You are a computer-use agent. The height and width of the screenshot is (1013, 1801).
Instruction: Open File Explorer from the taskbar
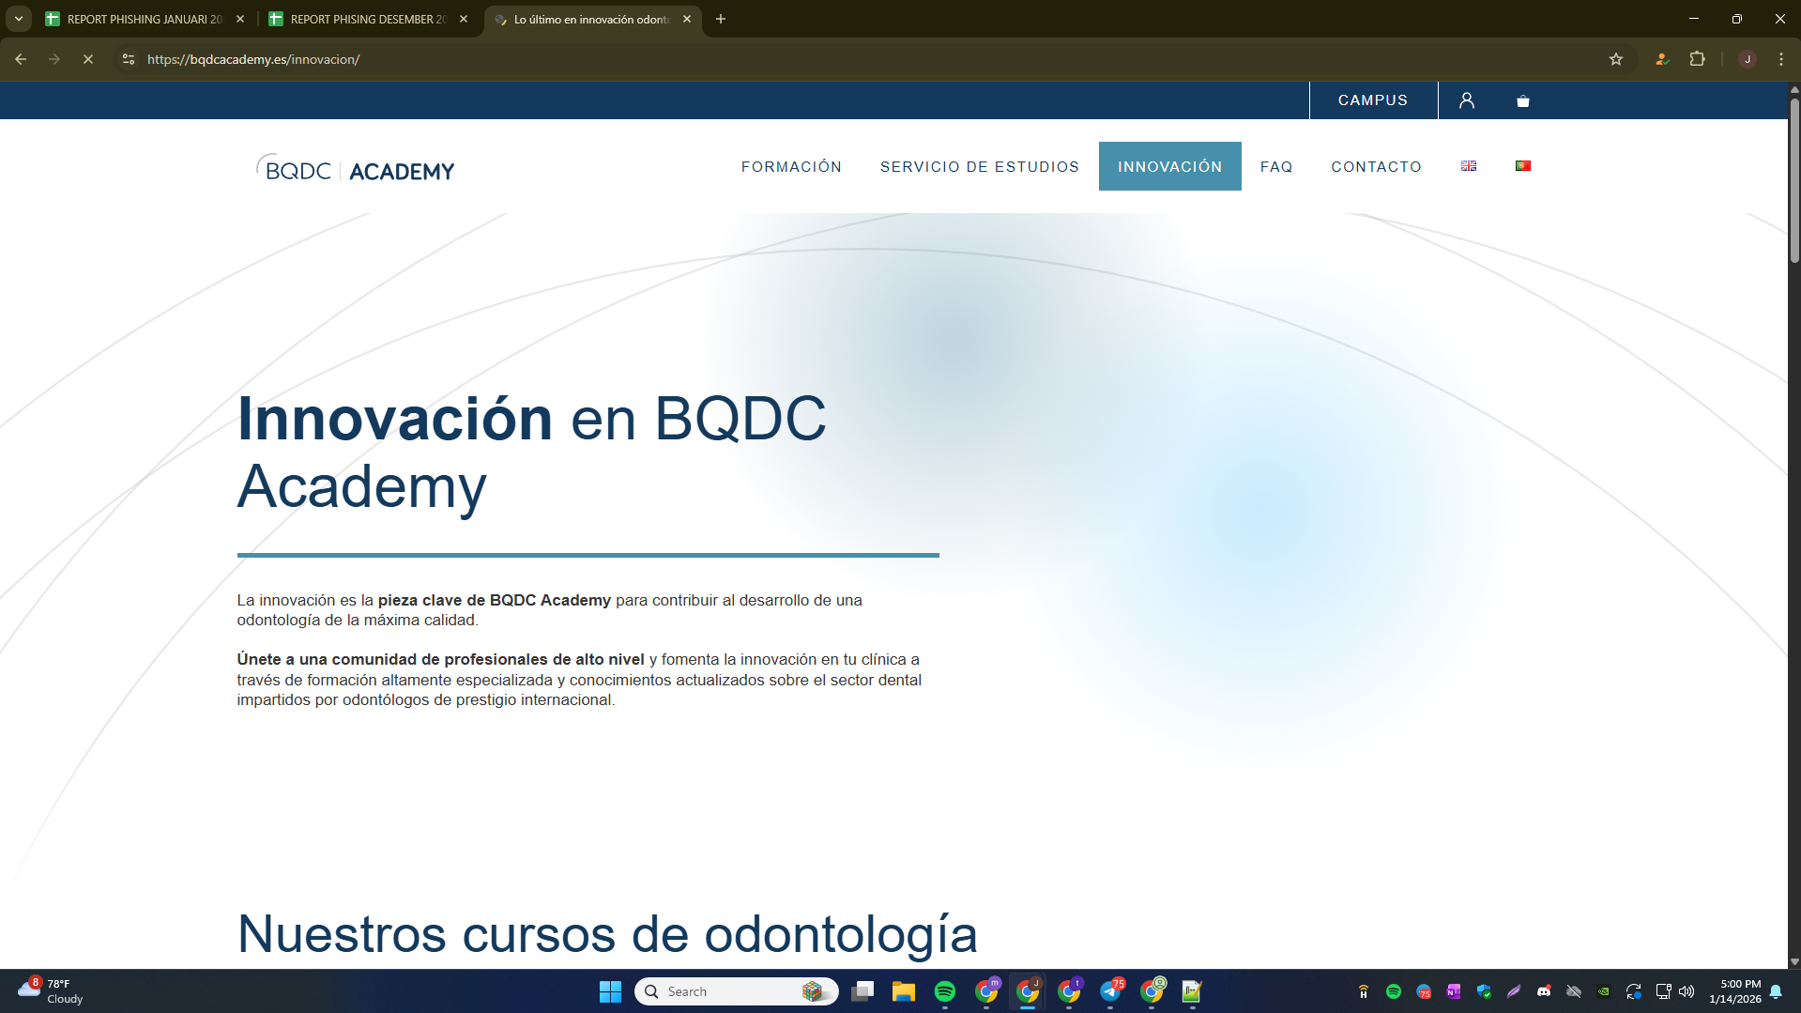[x=904, y=991]
